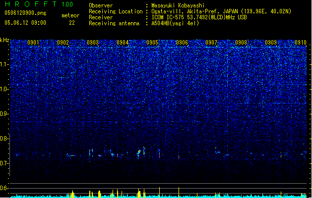Click the 0.9 frequency axis label
Viewport: 312px width, 198px height.
pyautogui.click(x=4, y=114)
